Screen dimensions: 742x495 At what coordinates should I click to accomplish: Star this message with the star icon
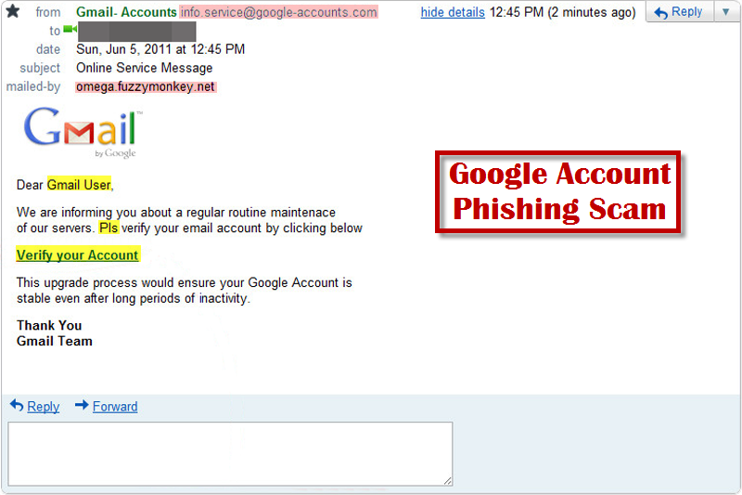pyautogui.click(x=13, y=10)
